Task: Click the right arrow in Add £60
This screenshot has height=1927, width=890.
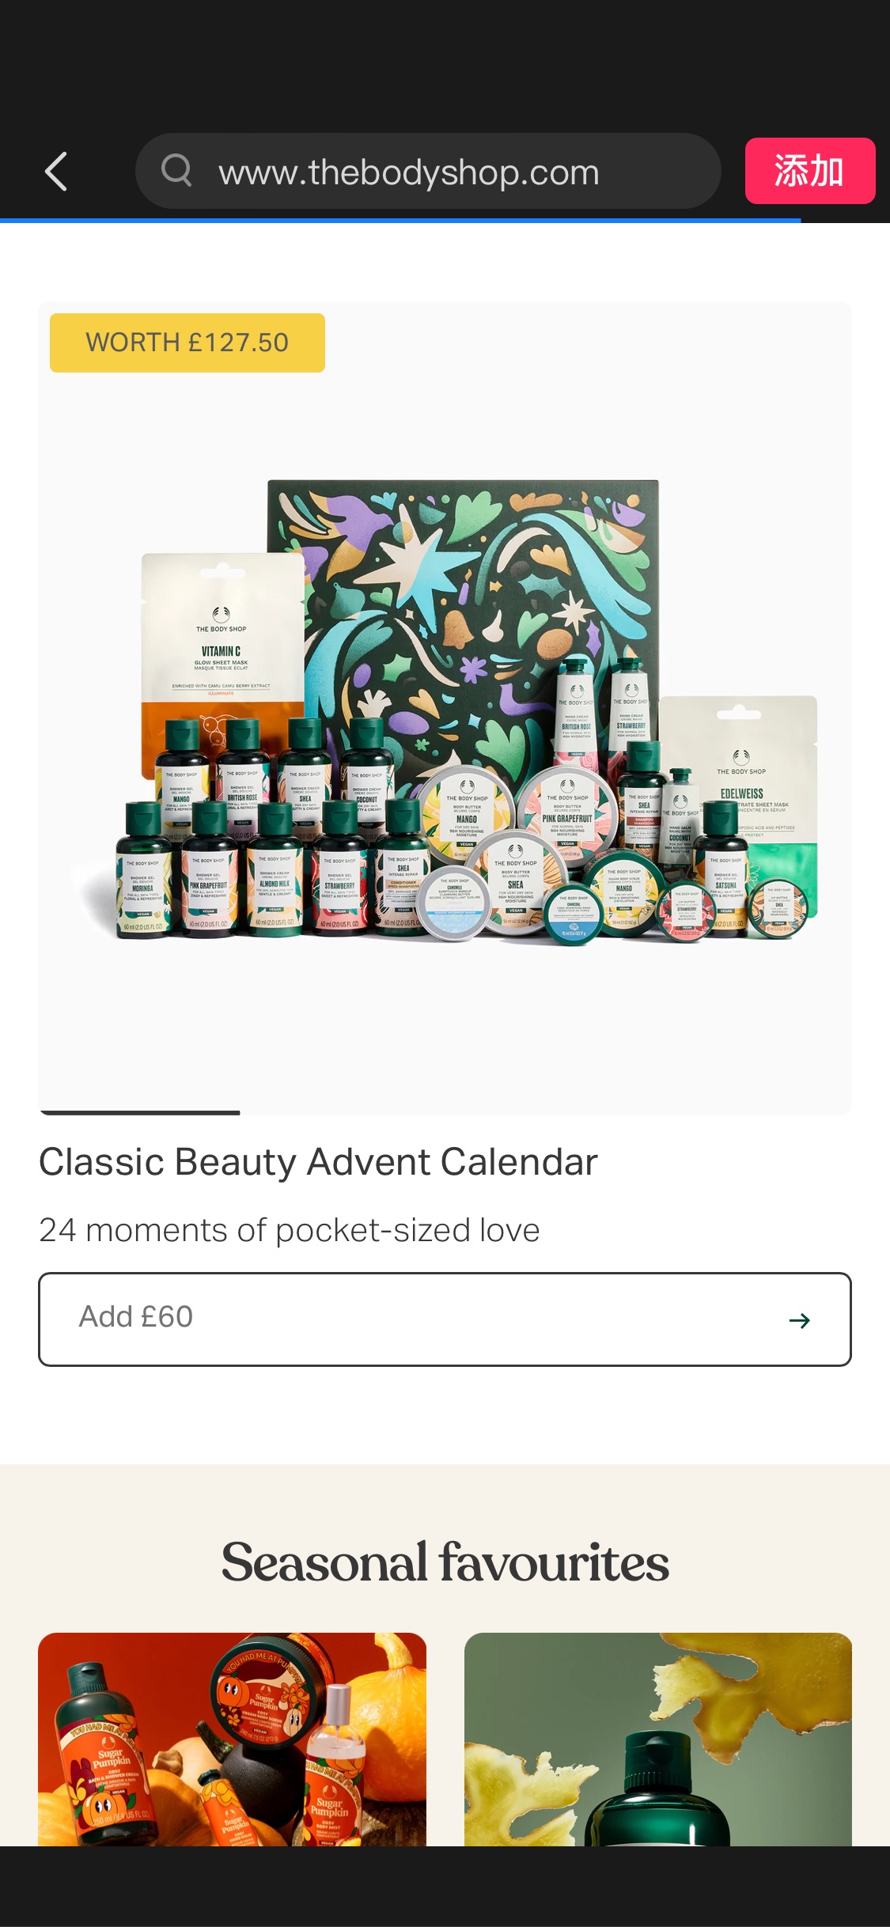Action: point(800,1320)
